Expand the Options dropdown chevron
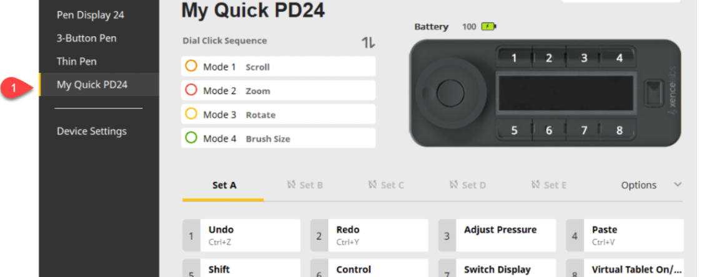This screenshot has height=277, width=712. click(678, 185)
